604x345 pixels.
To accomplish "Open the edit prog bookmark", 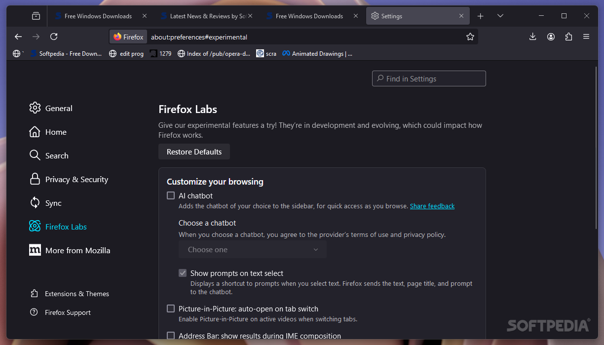I will tap(126, 53).
